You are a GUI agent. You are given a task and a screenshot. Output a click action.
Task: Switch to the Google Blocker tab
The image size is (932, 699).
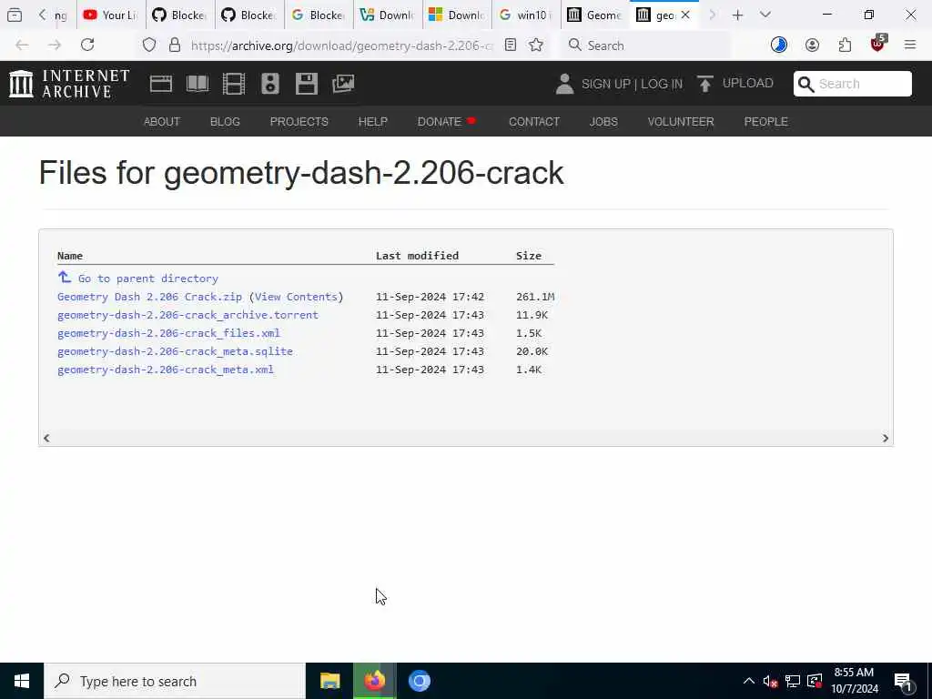pyautogui.click(x=319, y=15)
